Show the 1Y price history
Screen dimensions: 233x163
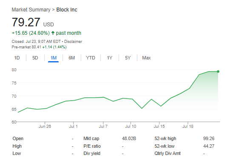click(110, 58)
